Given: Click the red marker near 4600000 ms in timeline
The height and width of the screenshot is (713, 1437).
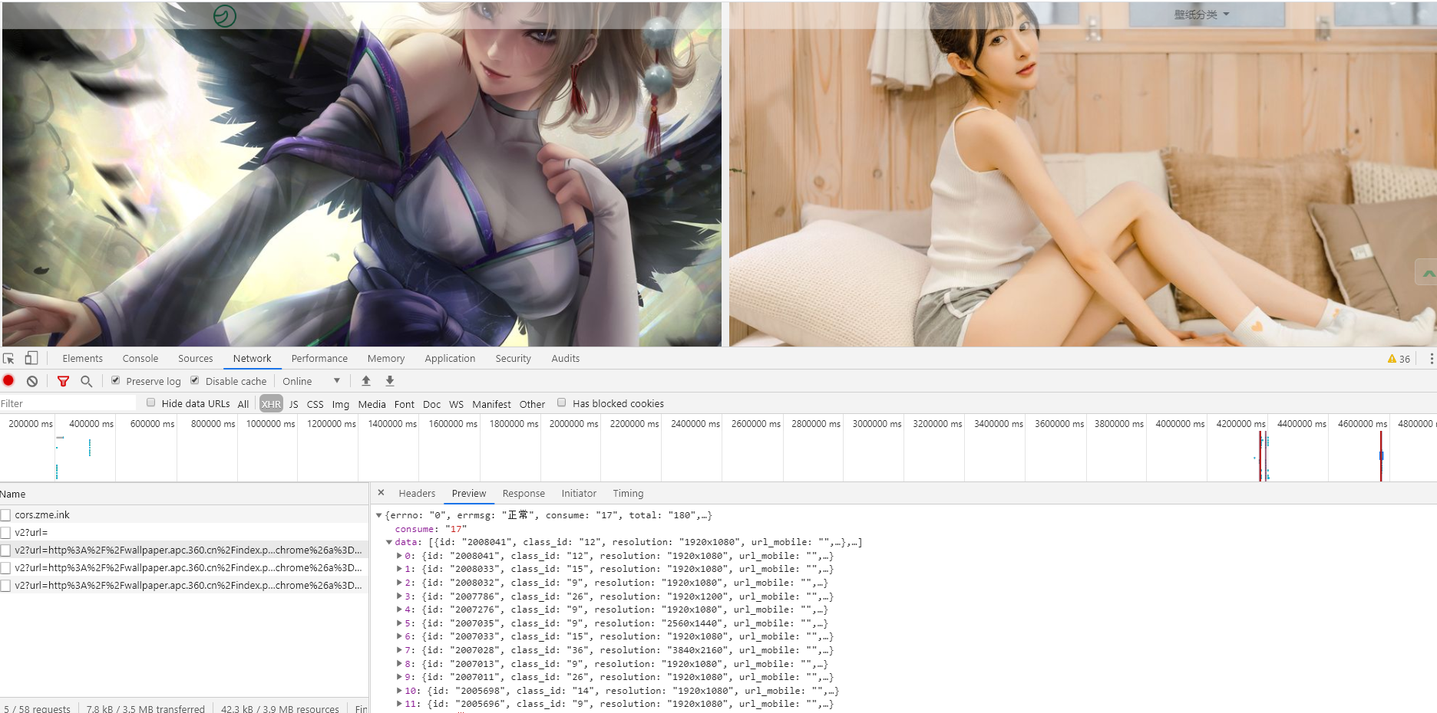Looking at the screenshot, I should (1381, 456).
